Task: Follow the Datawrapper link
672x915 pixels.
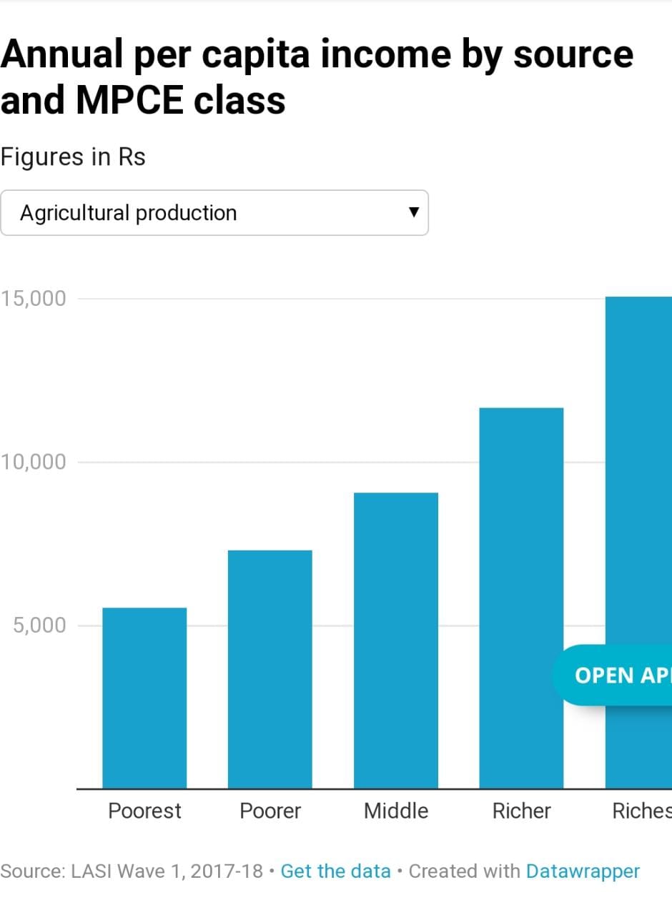Action: tap(582, 871)
